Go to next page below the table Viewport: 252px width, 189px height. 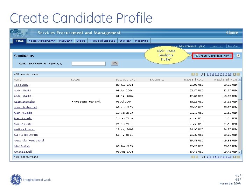[234, 157]
